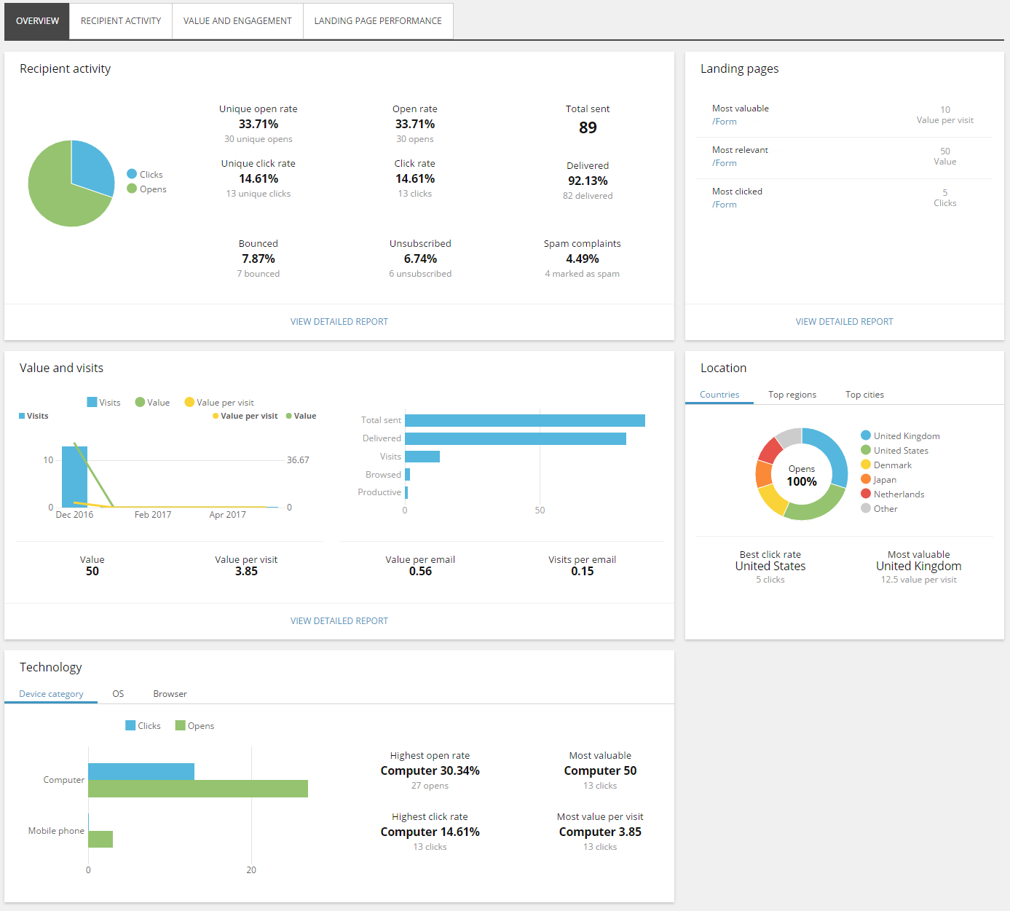Viewport: 1010px width, 911px height.
Task: Switch Location to Top regions tab
Action: (x=792, y=395)
